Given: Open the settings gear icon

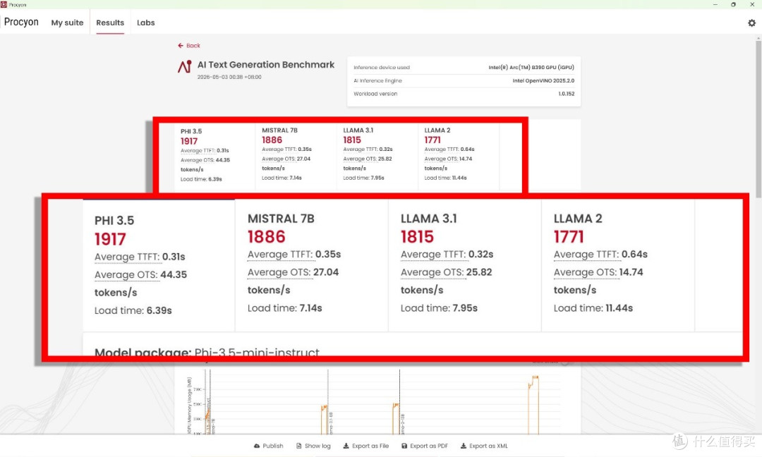Looking at the screenshot, I should click(751, 23).
